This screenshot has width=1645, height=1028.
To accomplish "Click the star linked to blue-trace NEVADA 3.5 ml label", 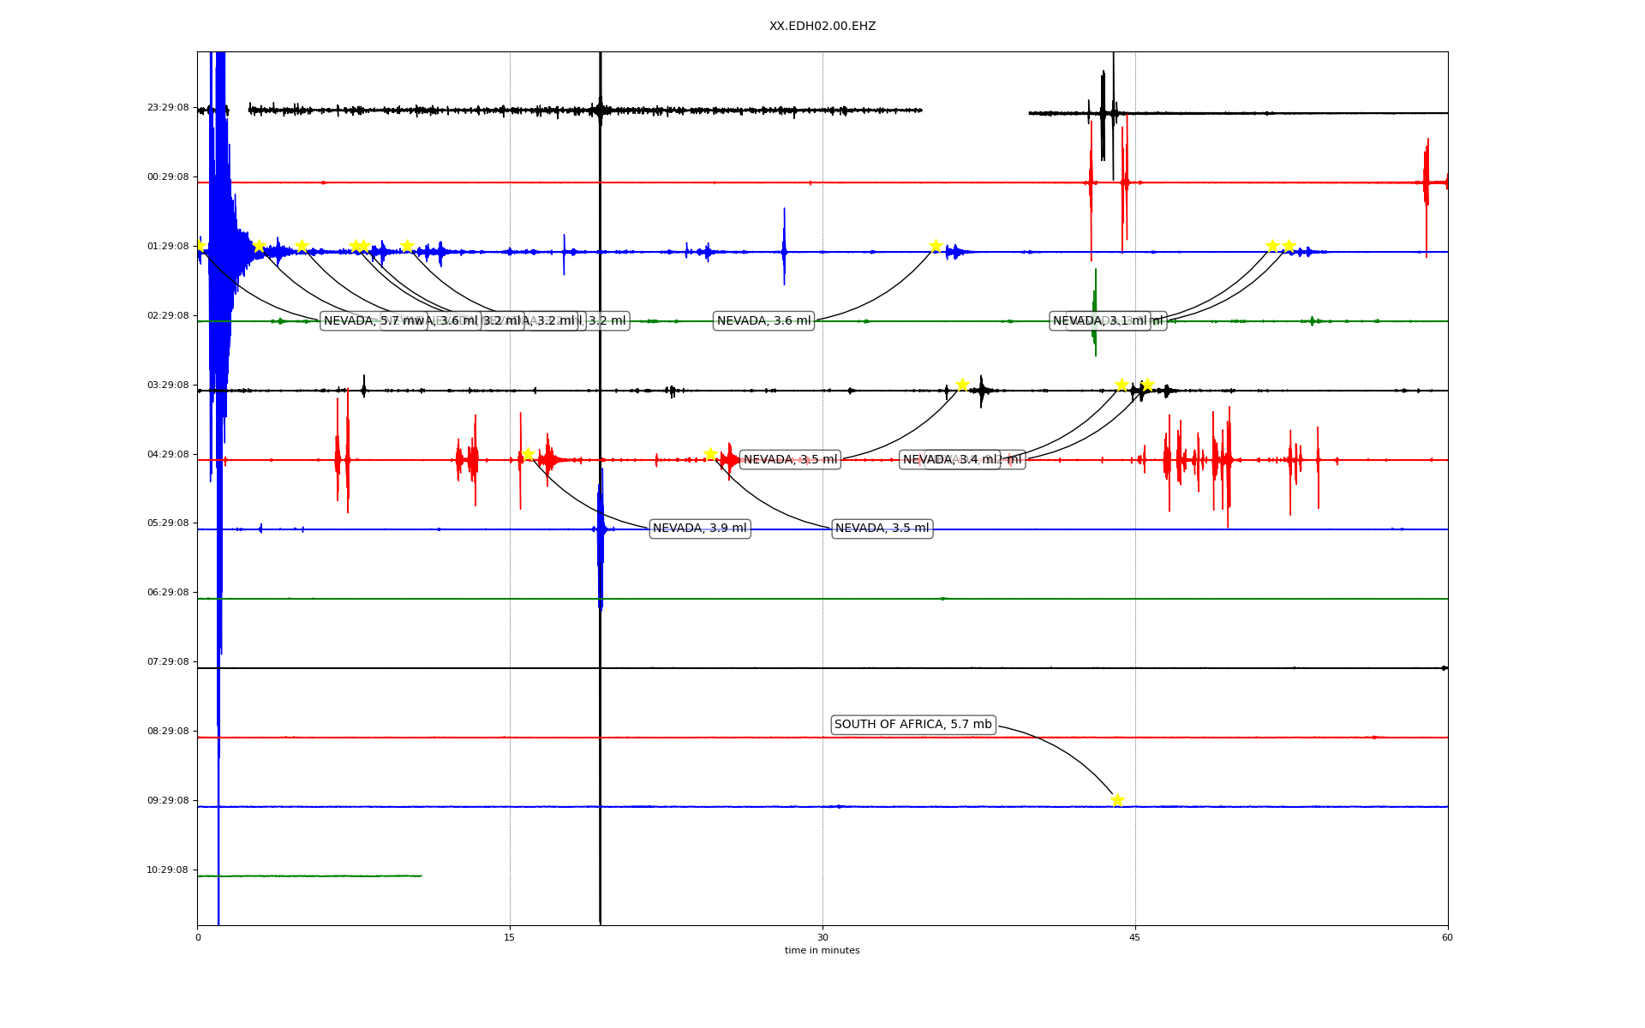I will coord(710,454).
